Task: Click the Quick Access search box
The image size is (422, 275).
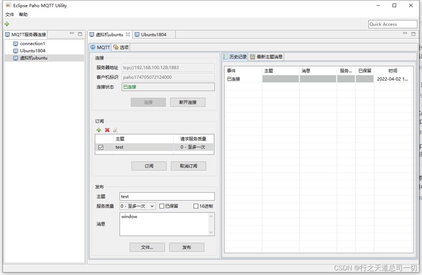Action: point(393,24)
